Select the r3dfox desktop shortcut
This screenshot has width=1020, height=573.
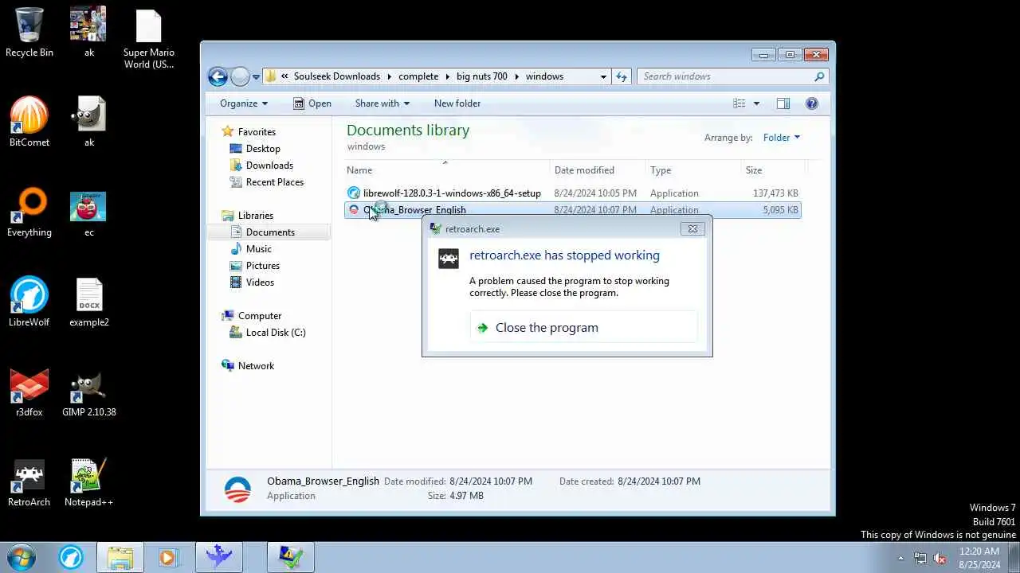[29, 392]
